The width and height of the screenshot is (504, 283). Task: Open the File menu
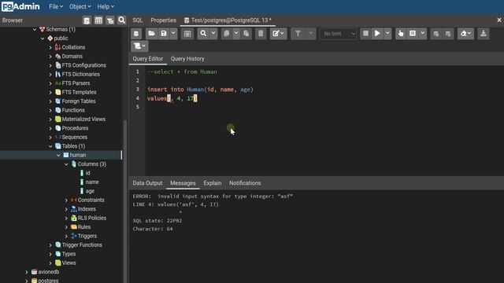56,6
